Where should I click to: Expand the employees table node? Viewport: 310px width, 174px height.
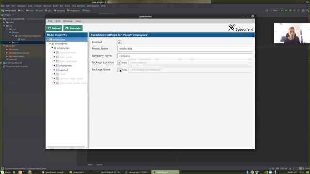pos(54,65)
